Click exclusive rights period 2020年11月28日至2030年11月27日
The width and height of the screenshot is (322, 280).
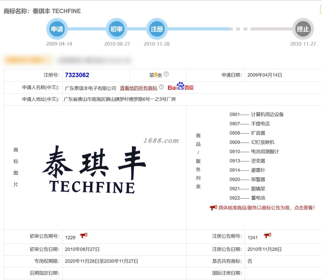101,261
